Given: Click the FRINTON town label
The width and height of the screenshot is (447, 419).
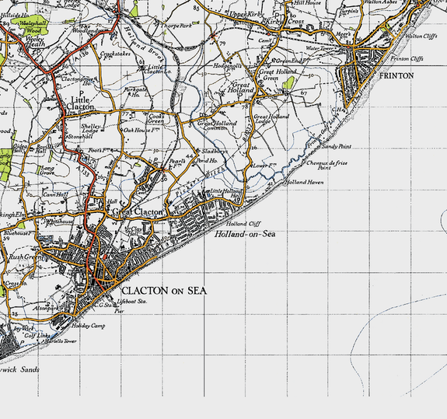Looking at the screenshot, I should coord(396,76).
